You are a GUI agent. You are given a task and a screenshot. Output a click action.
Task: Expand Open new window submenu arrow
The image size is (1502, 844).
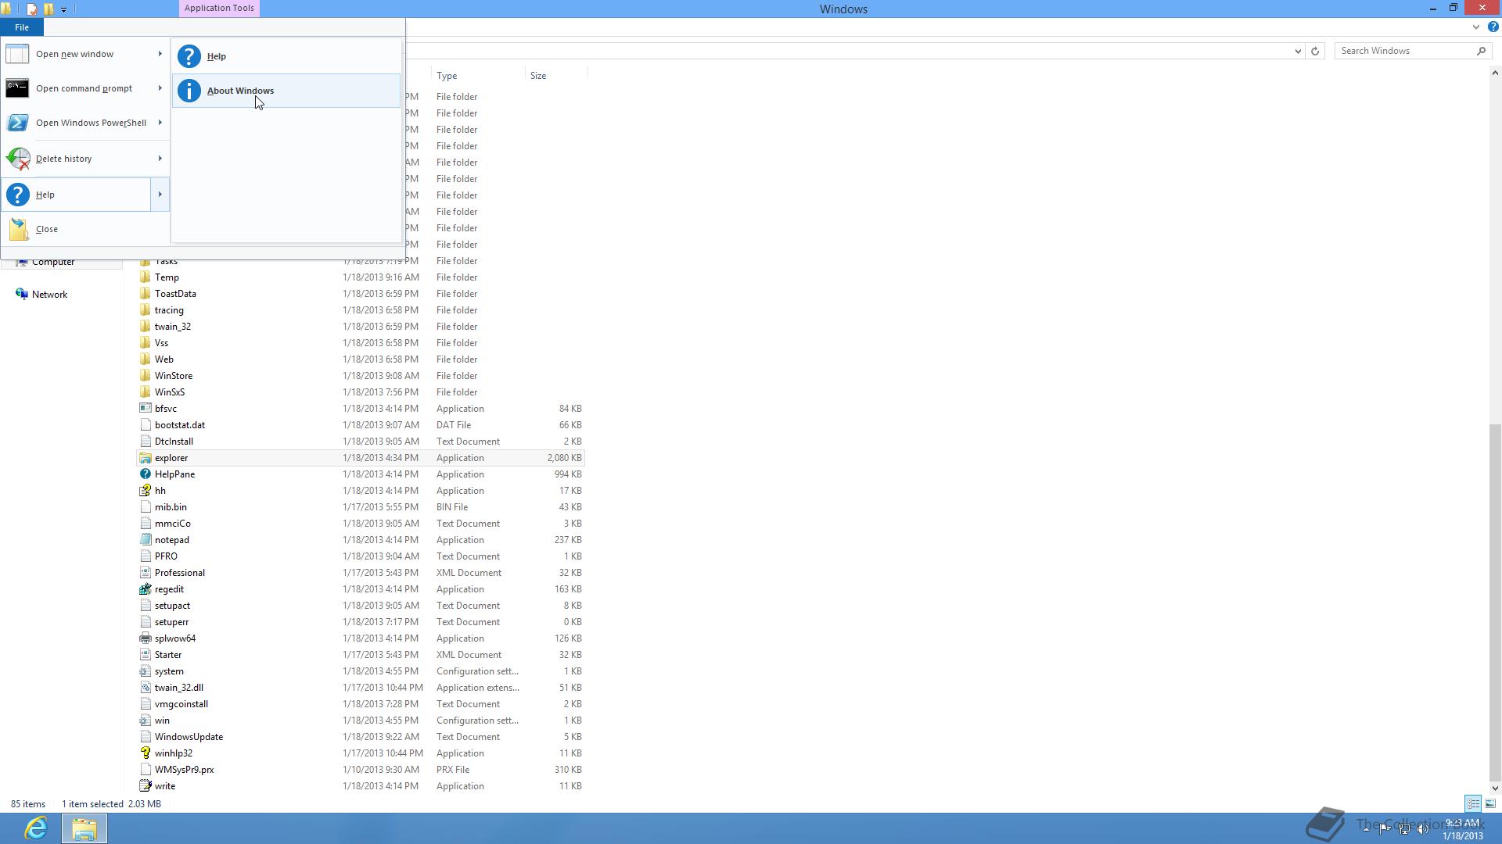(160, 54)
